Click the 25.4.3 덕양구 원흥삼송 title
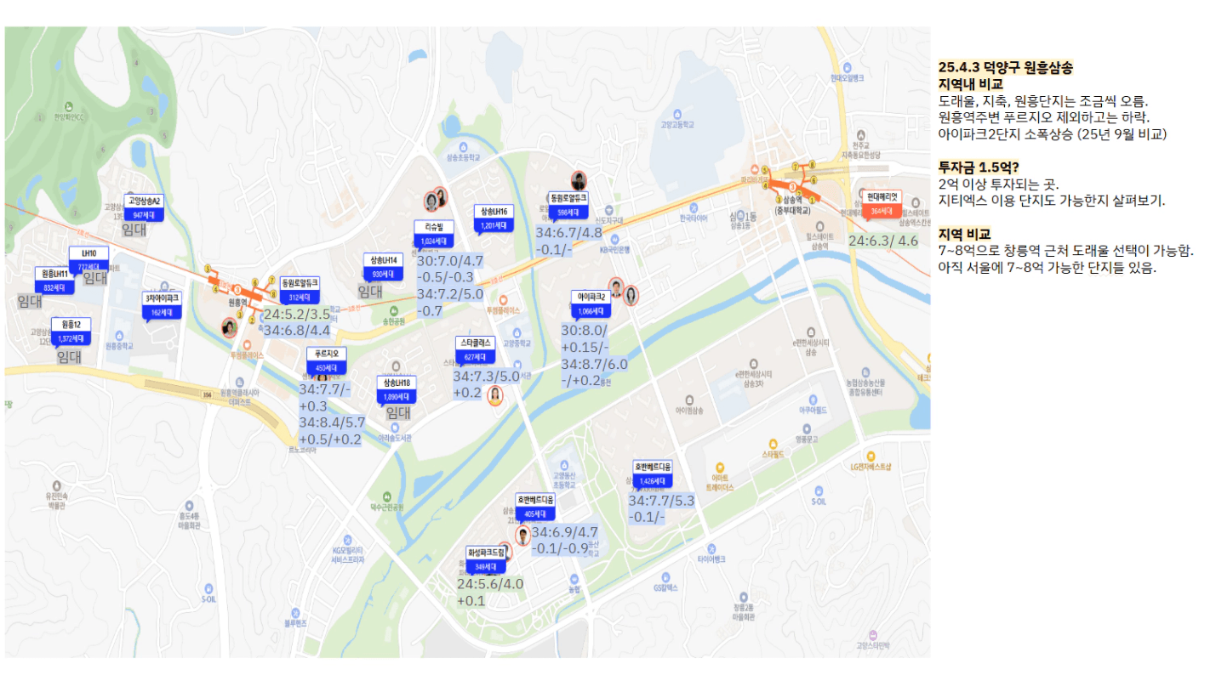The image size is (1216, 675). (x=1005, y=67)
